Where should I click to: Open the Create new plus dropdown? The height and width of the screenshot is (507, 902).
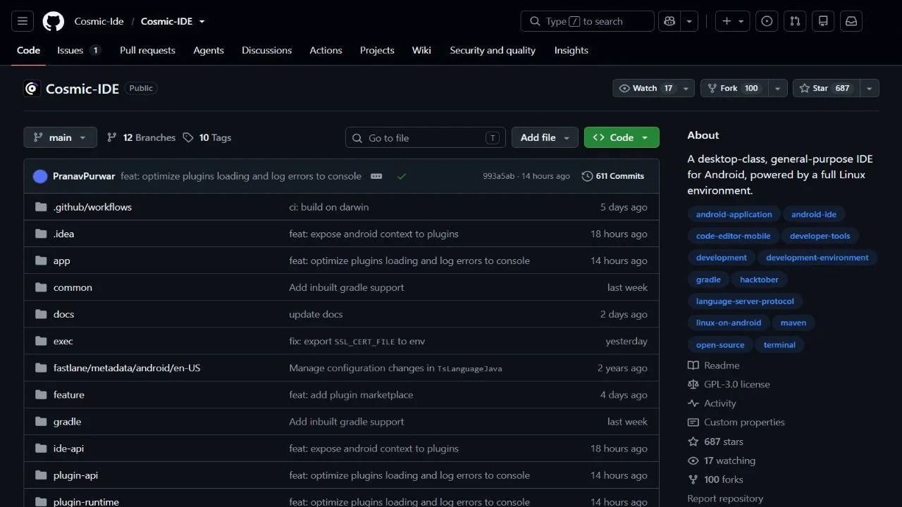733,21
